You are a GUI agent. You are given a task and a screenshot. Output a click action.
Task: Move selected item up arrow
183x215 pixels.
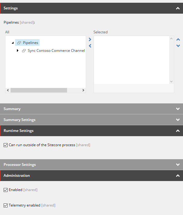pyautogui.click(x=178, y=40)
